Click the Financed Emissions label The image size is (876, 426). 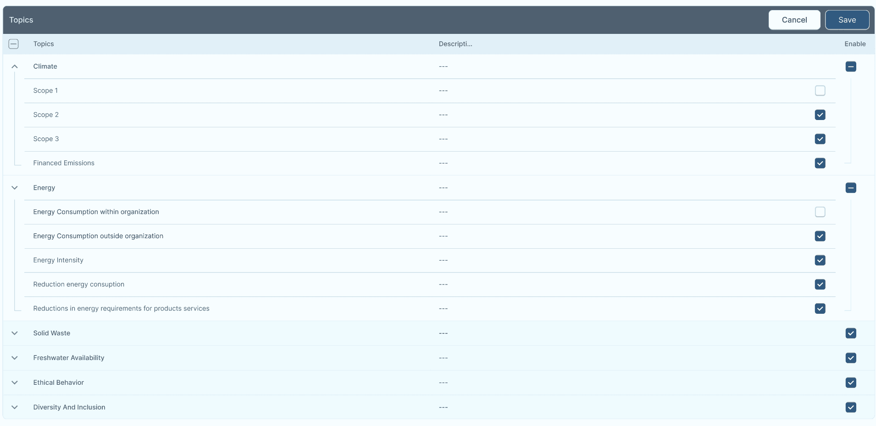click(x=64, y=163)
